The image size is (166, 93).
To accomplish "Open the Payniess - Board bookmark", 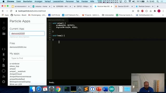I will pyautogui.click(x=18, y=15).
